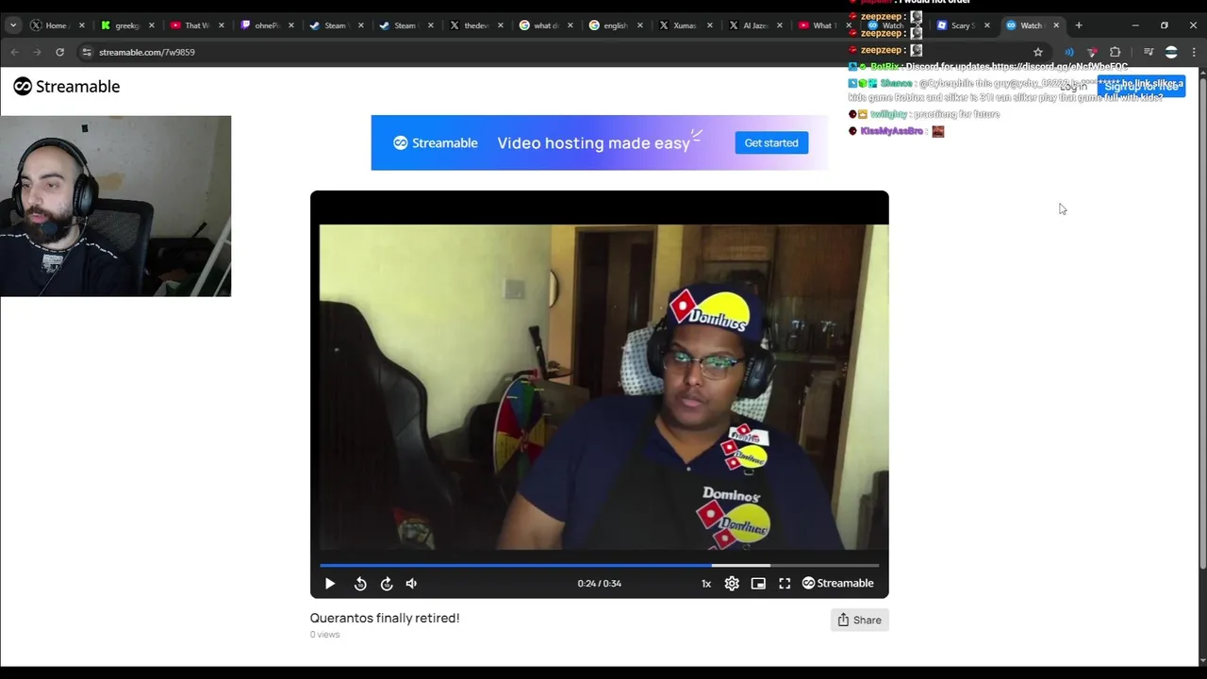Close the english Google tab
1207x679 pixels.
point(640,25)
